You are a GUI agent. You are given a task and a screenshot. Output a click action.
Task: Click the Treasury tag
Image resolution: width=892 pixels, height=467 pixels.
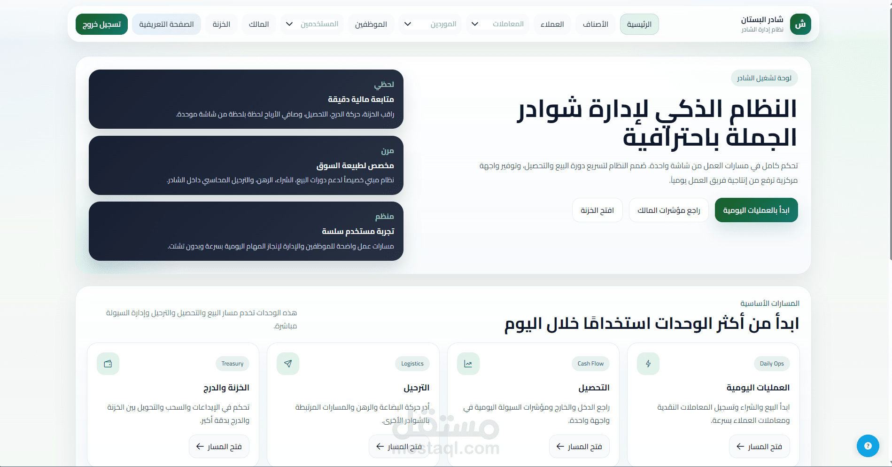(x=233, y=364)
